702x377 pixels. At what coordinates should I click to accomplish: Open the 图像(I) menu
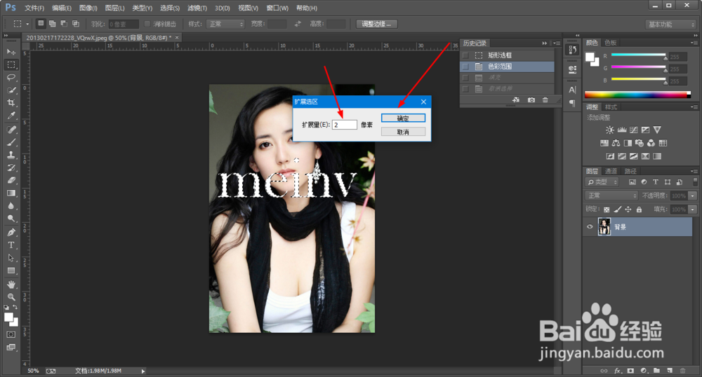pos(88,8)
